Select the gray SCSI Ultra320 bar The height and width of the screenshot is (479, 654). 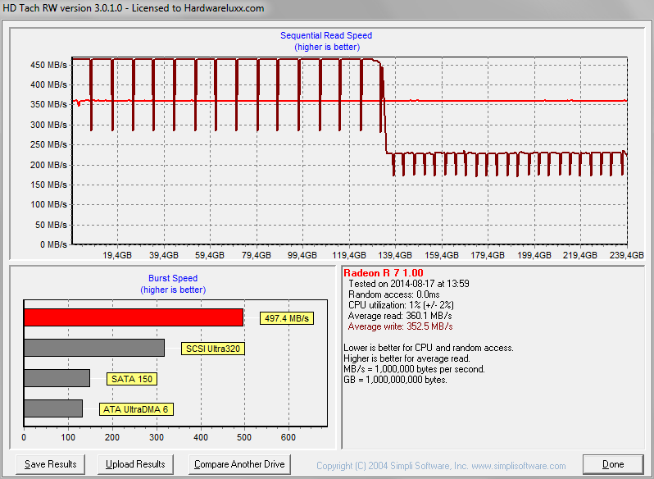tap(94, 348)
